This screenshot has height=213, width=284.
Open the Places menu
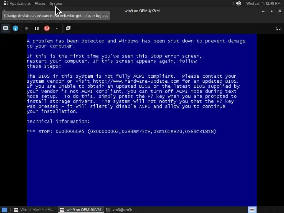coord(40,3)
